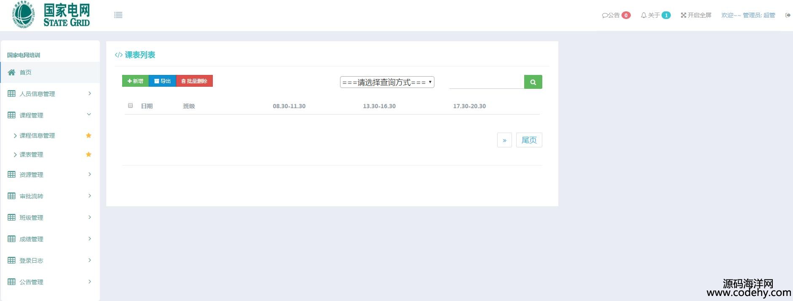Expand the 登录日志 chevron
Viewport: 793px width, 301px height.
point(89,260)
